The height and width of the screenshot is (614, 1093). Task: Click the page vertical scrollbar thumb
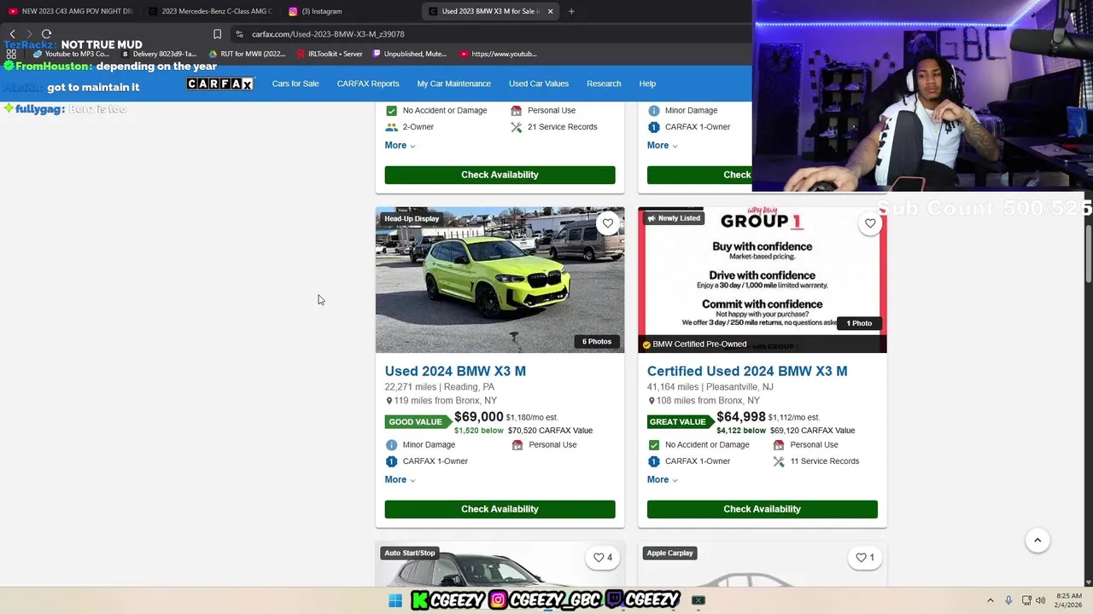pyautogui.click(x=1088, y=252)
